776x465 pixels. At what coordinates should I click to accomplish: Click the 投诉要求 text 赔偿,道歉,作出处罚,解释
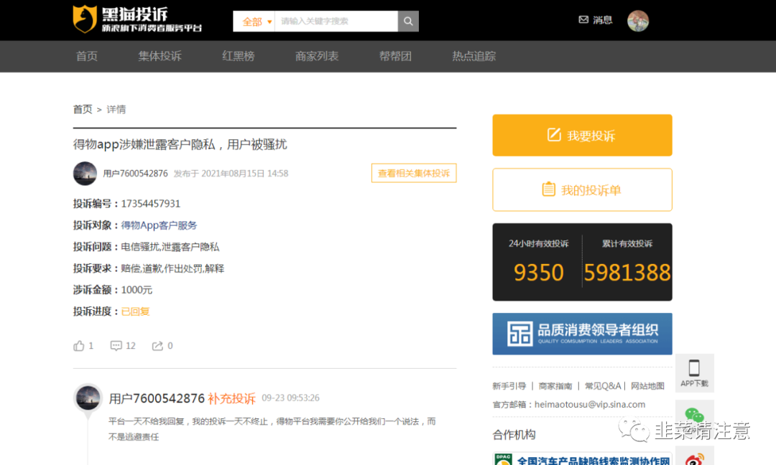coord(172,268)
